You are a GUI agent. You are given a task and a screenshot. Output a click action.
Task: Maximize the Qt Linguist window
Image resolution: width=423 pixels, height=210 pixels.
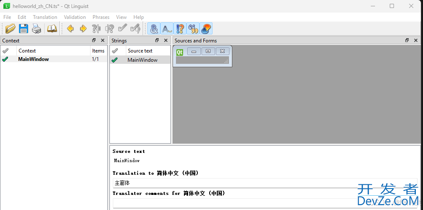tap(392, 6)
